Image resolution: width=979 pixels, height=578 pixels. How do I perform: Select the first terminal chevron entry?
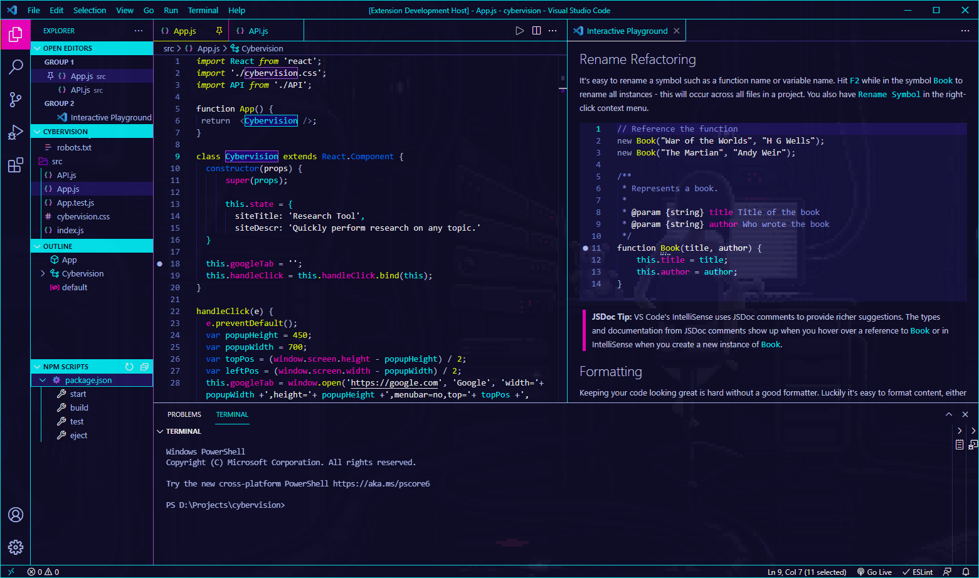[960, 431]
